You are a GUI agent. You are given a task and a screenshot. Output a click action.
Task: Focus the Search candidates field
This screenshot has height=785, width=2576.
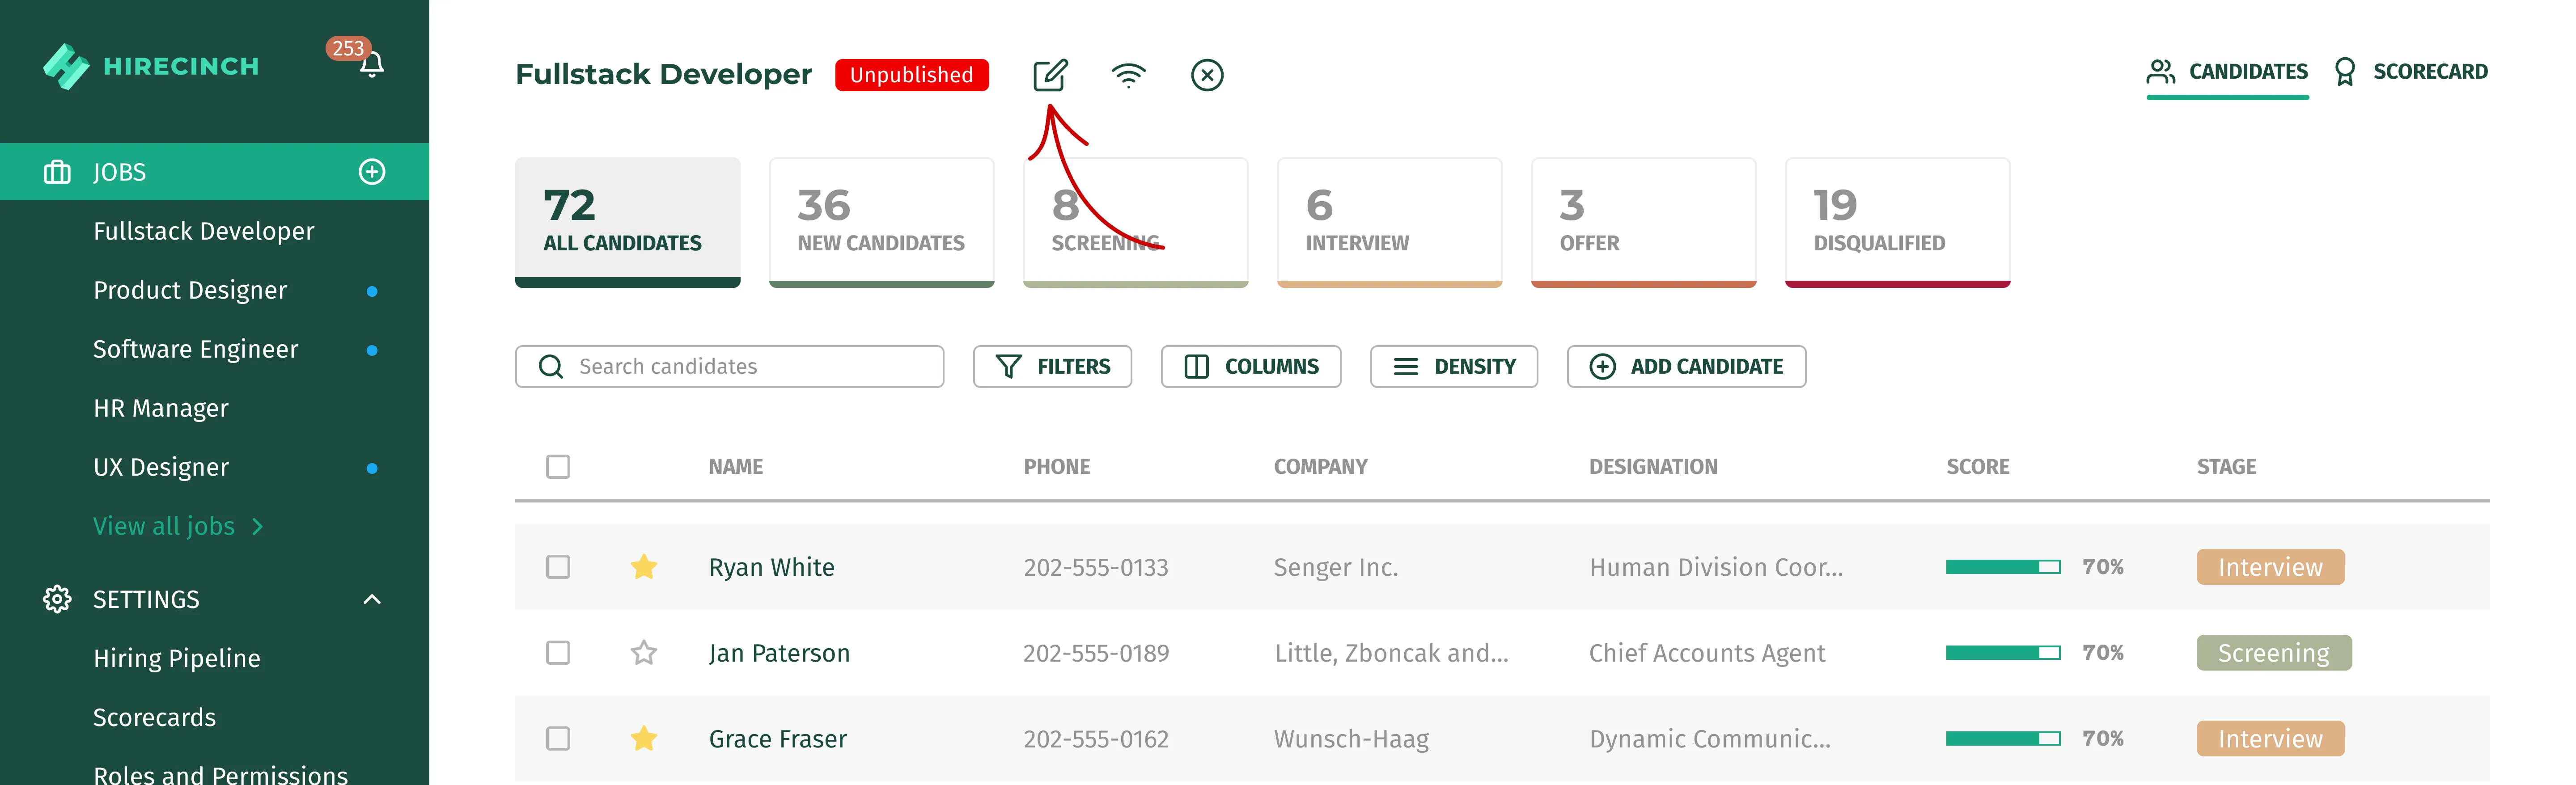(729, 367)
